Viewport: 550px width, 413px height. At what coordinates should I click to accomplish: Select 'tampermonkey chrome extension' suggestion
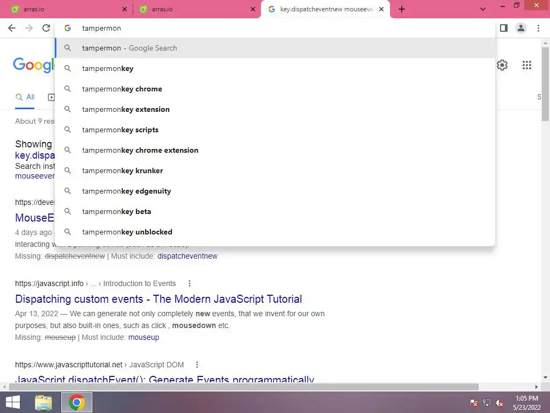click(x=276, y=150)
